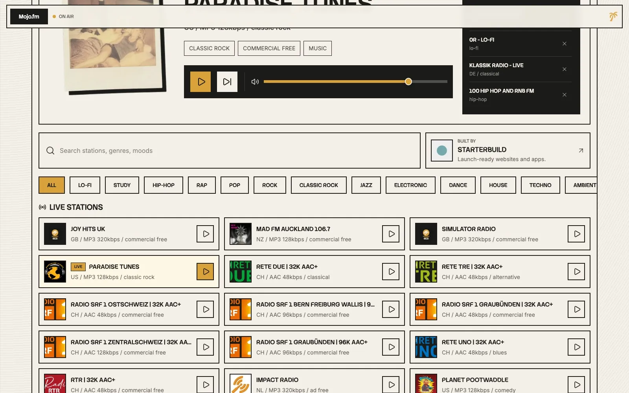
Task: Mute the volume speaker icon
Action: click(x=255, y=82)
